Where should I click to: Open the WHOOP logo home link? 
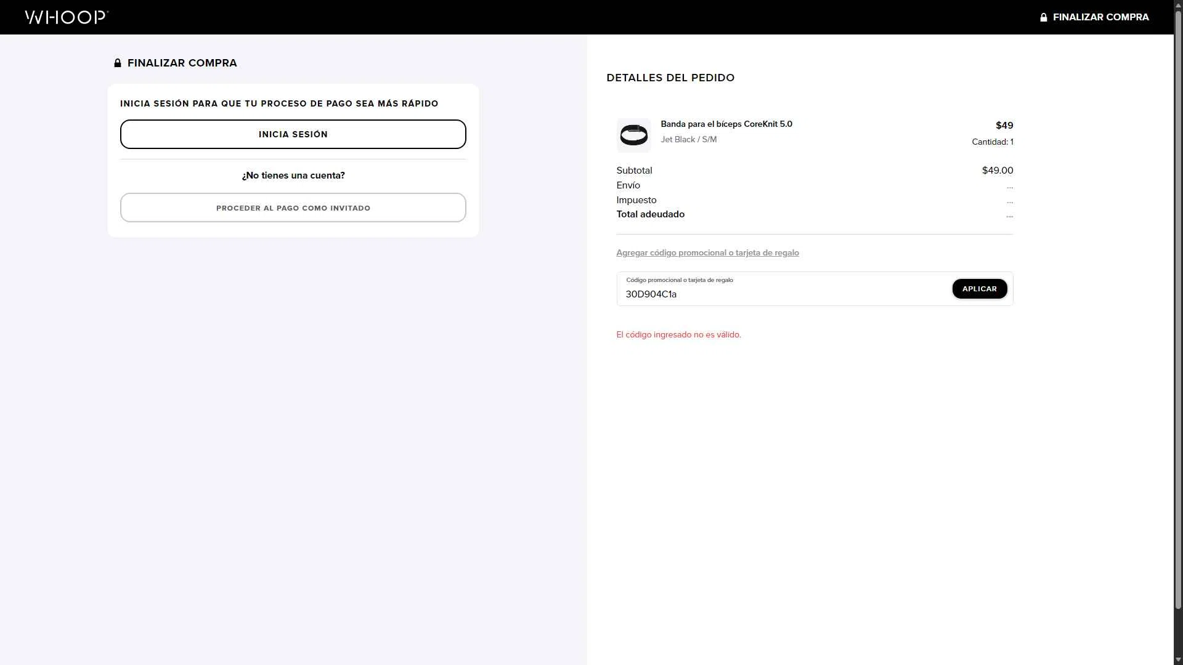[x=67, y=17]
